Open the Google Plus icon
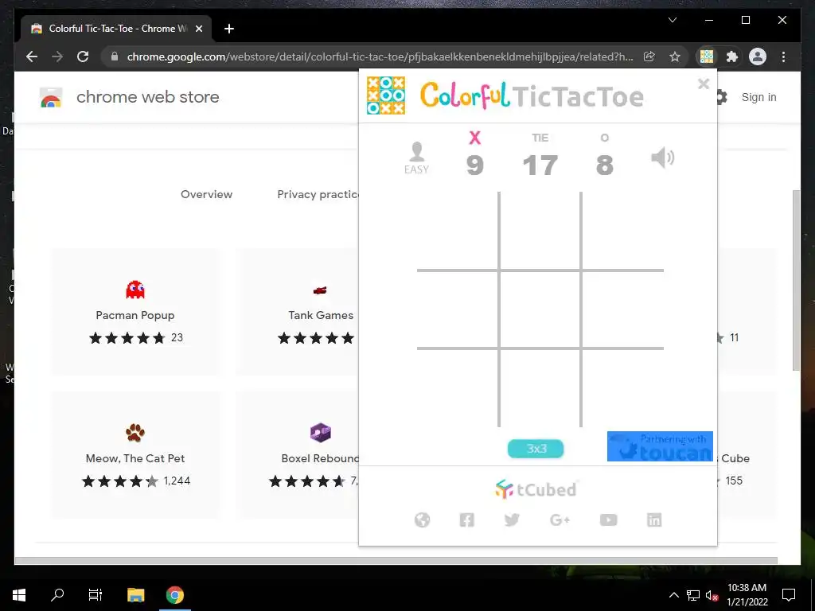This screenshot has height=611, width=815. pyautogui.click(x=560, y=520)
